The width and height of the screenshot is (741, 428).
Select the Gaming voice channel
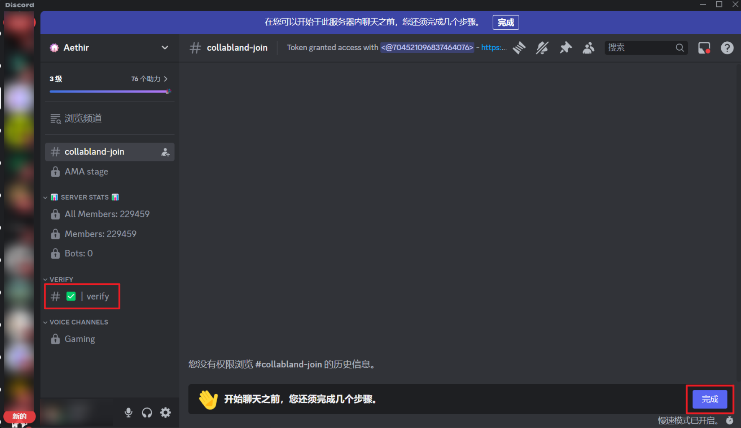click(110, 339)
